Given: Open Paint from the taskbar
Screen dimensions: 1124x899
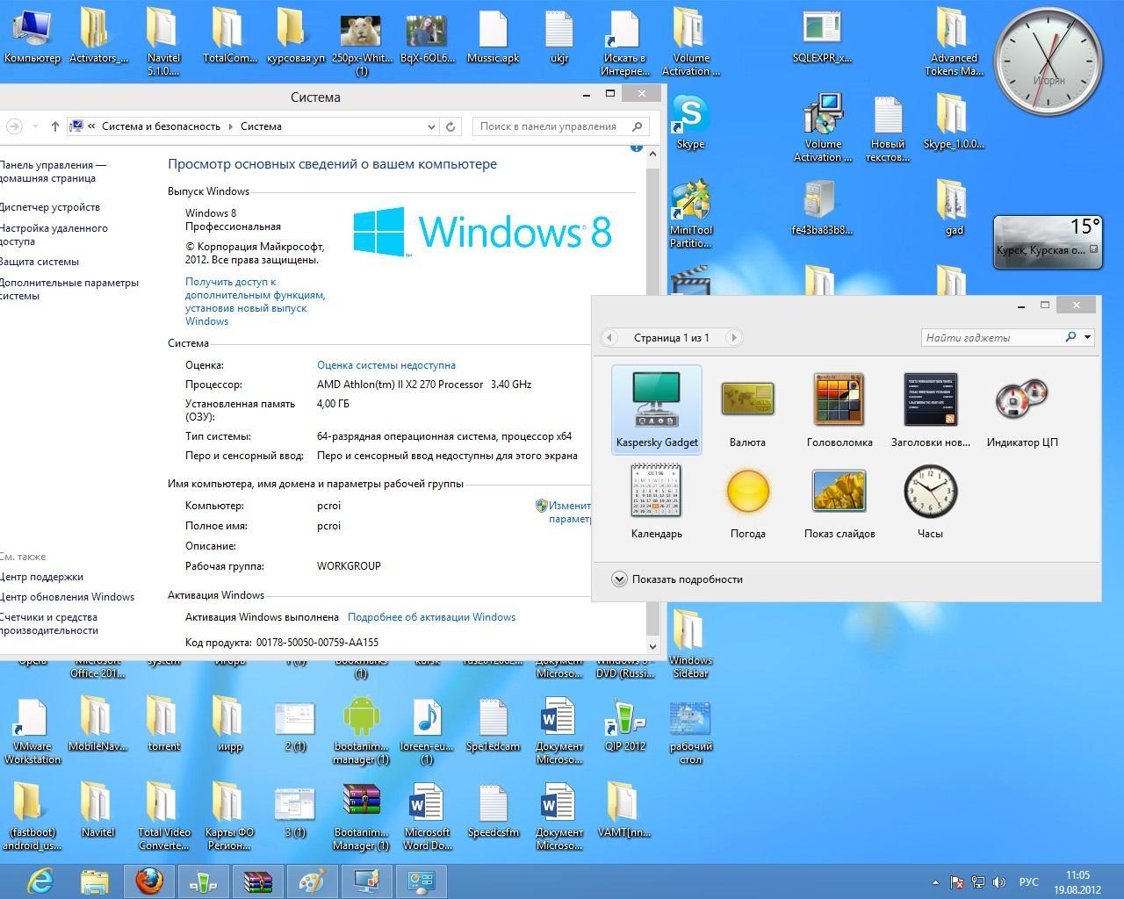Looking at the screenshot, I should click(313, 881).
